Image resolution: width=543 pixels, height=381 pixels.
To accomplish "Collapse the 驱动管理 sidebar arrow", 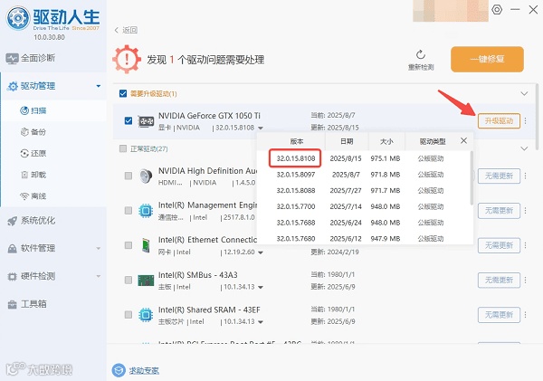I will click(99, 86).
